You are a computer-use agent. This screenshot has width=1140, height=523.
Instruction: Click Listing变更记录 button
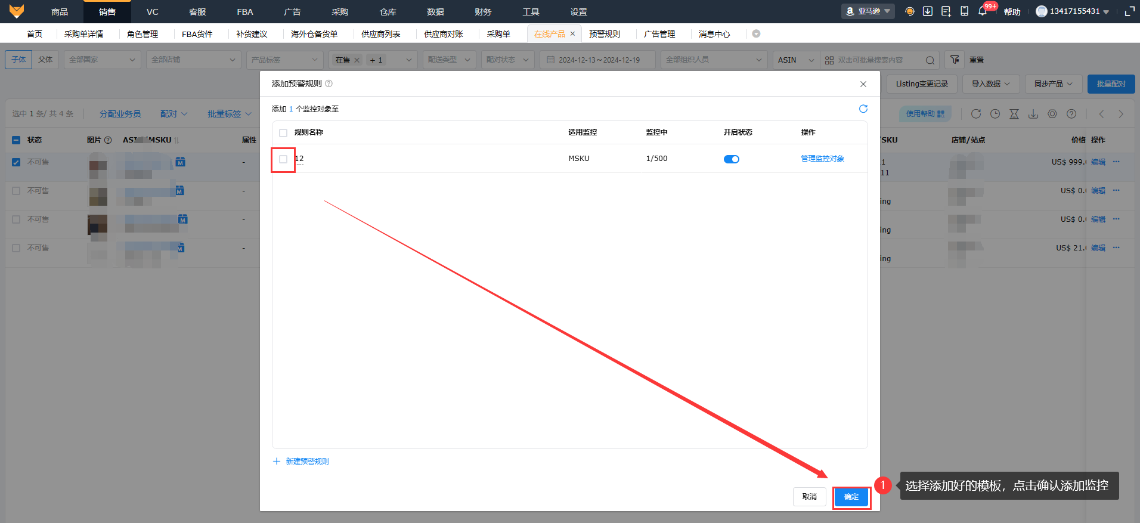(922, 84)
